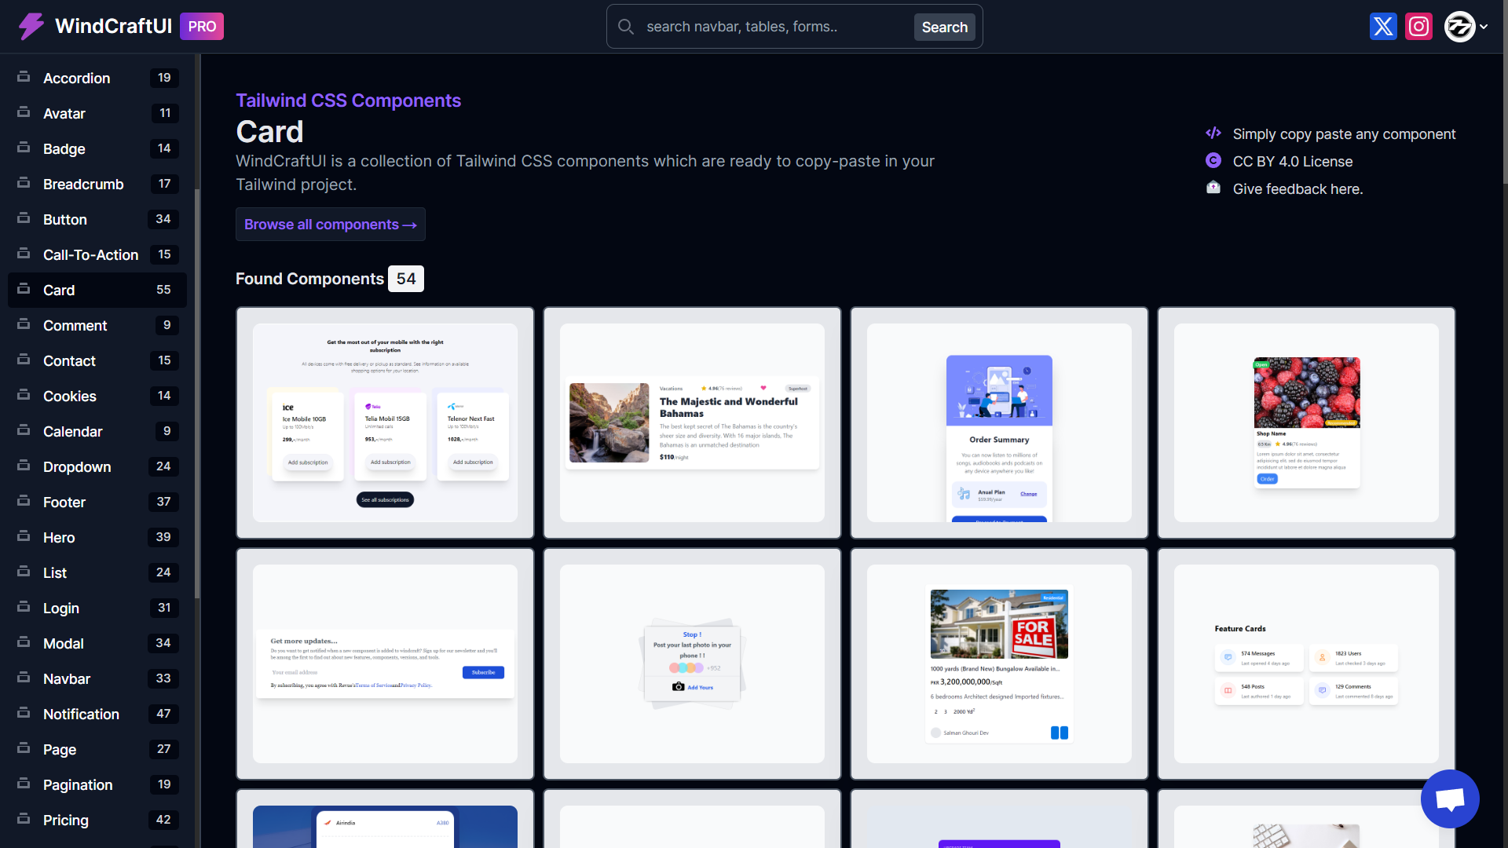This screenshot has width=1508, height=848.
Task: Click the sidebar vertical scrollbar
Action: pos(197,393)
